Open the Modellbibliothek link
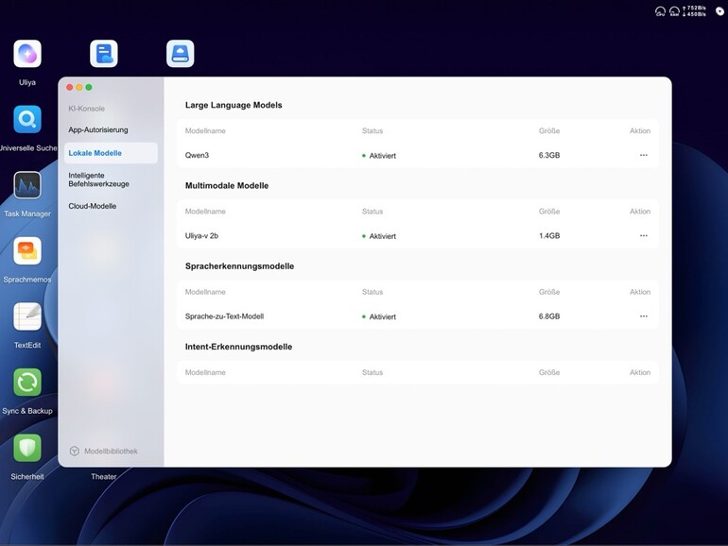 click(111, 451)
